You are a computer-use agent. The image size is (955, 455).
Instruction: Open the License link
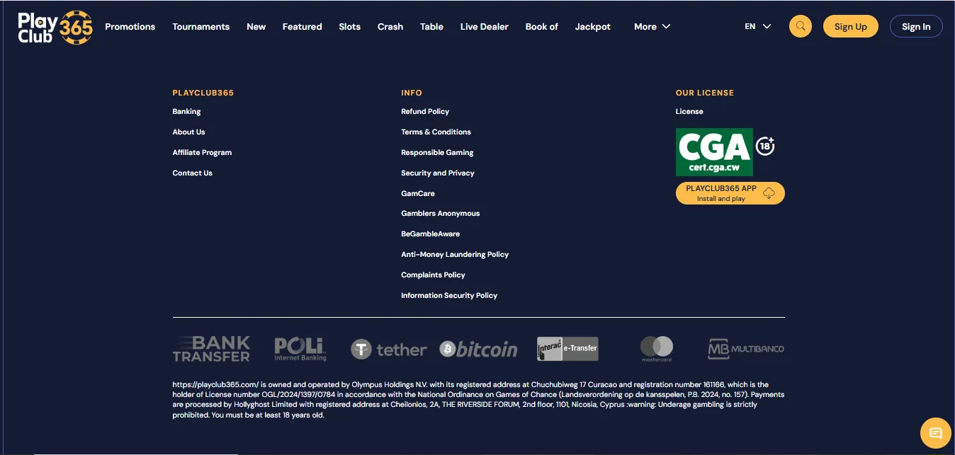689,112
